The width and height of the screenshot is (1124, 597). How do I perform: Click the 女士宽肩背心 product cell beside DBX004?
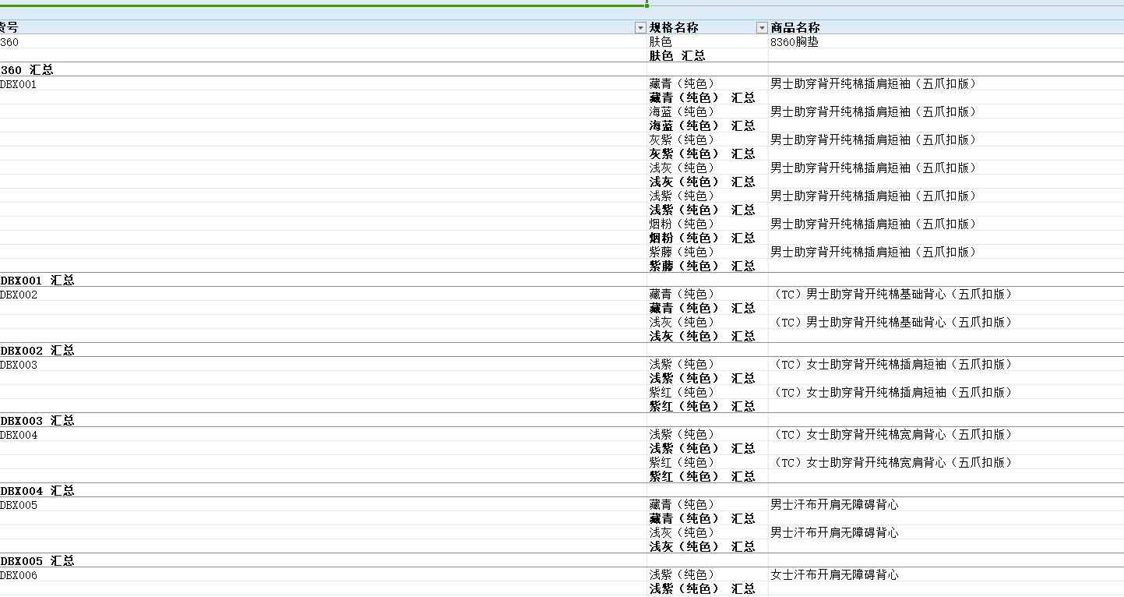[x=891, y=435]
